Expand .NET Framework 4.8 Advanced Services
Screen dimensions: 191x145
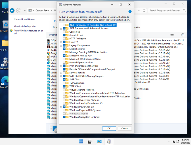point(61,28)
